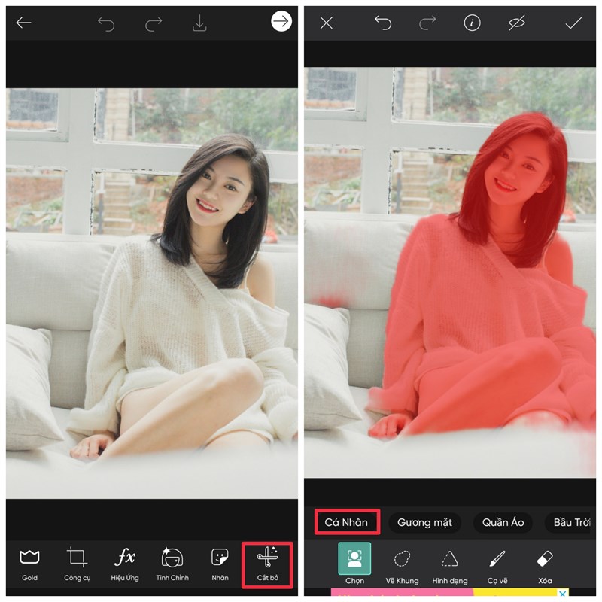Tap the red-masked photo in cutout screen
The width and height of the screenshot is (602, 602).
pos(450,272)
